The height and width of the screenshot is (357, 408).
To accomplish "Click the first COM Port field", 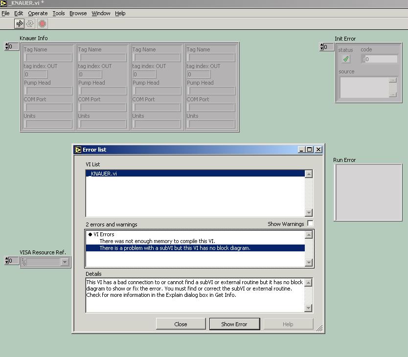I will click(x=48, y=108).
